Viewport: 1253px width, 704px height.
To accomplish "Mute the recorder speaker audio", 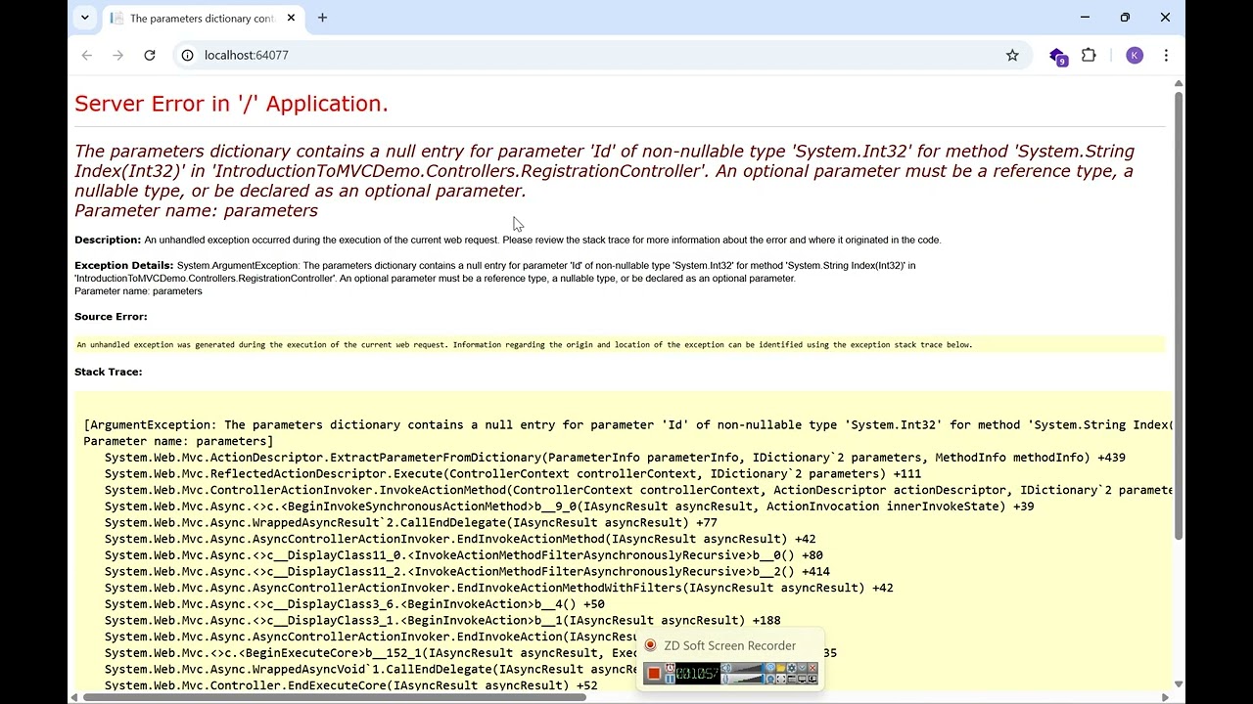I will [x=725, y=668].
